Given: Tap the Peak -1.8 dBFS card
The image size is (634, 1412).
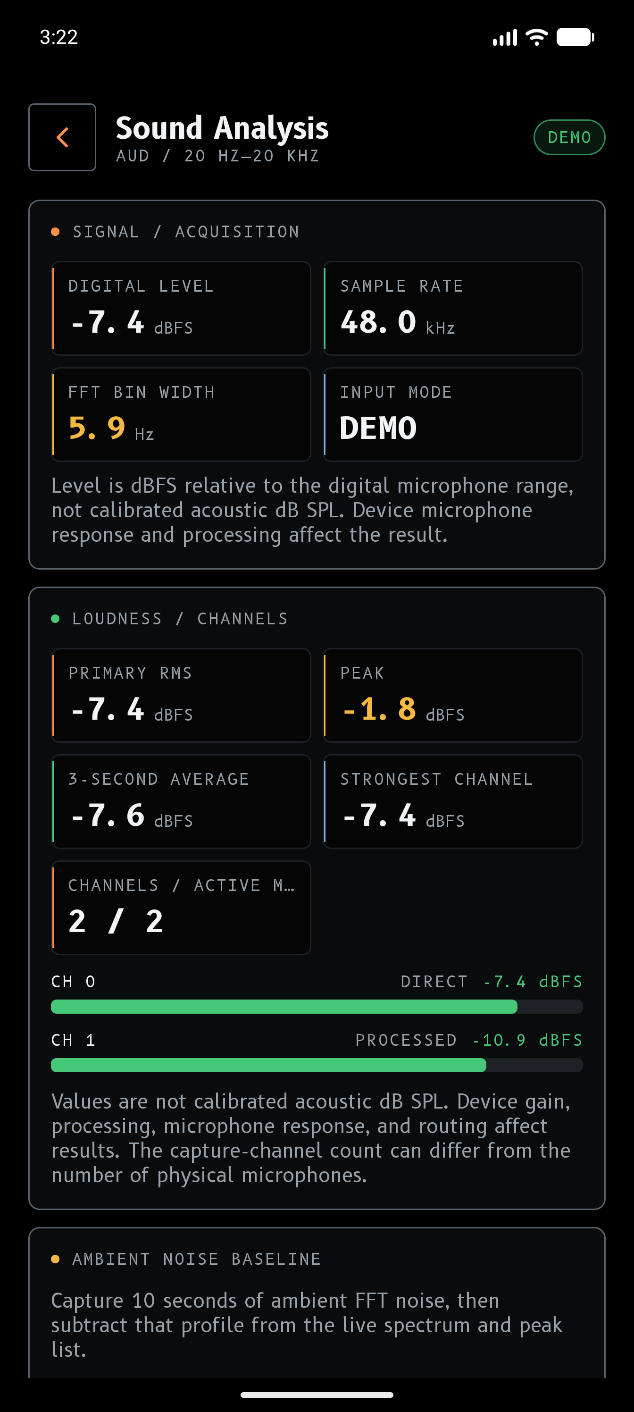Looking at the screenshot, I should 453,695.
